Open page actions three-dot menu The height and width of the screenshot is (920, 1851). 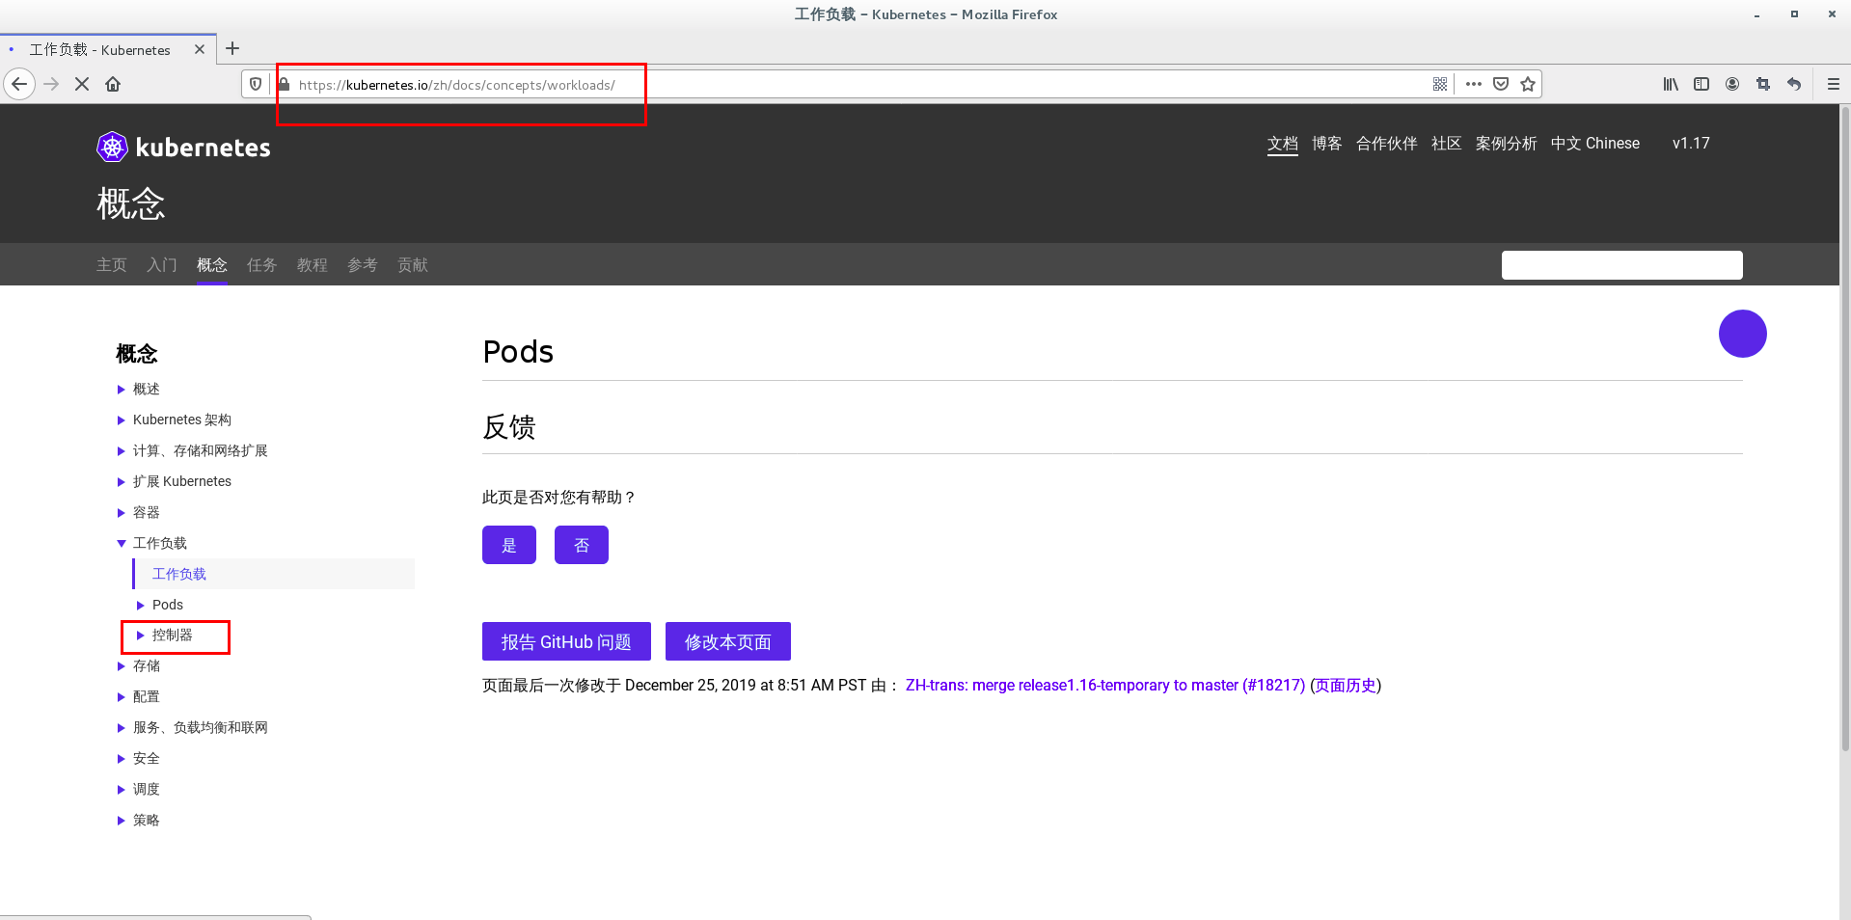(1473, 84)
